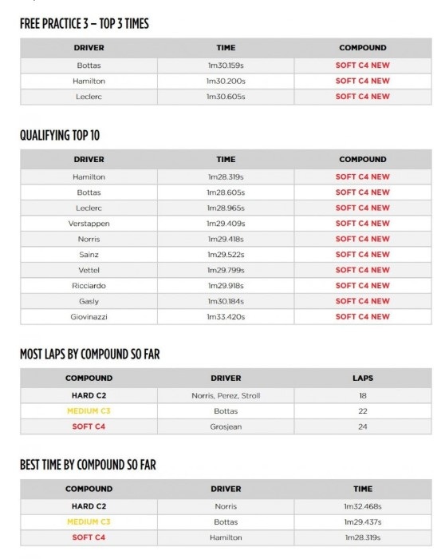Viewport: 441px width, 559px height.
Task: Select the Norris, Perez, Stroll cell
Action: (x=226, y=396)
